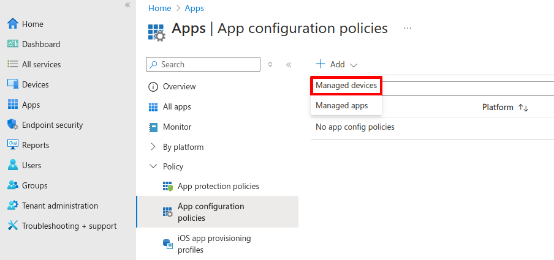Image resolution: width=554 pixels, height=260 pixels.
Task: Click the Home breadcrumb link
Action: [x=159, y=8]
